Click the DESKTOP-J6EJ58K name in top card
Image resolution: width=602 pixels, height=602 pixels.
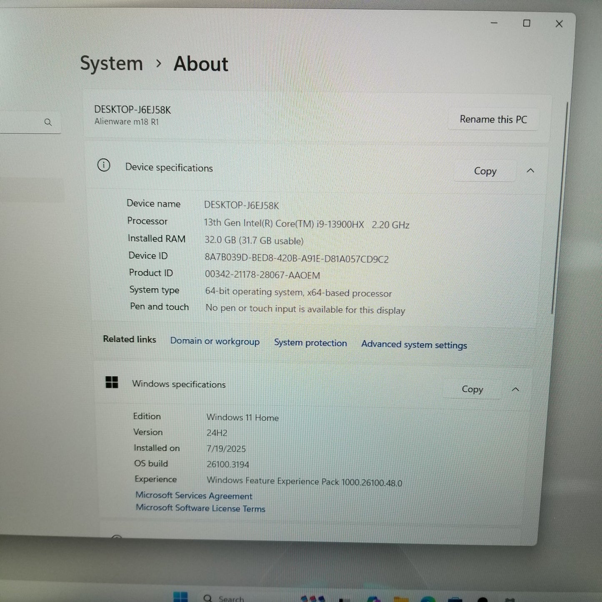click(x=132, y=110)
